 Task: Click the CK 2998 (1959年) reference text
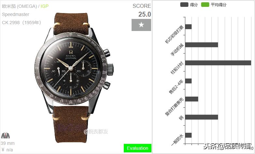(21, 23)
